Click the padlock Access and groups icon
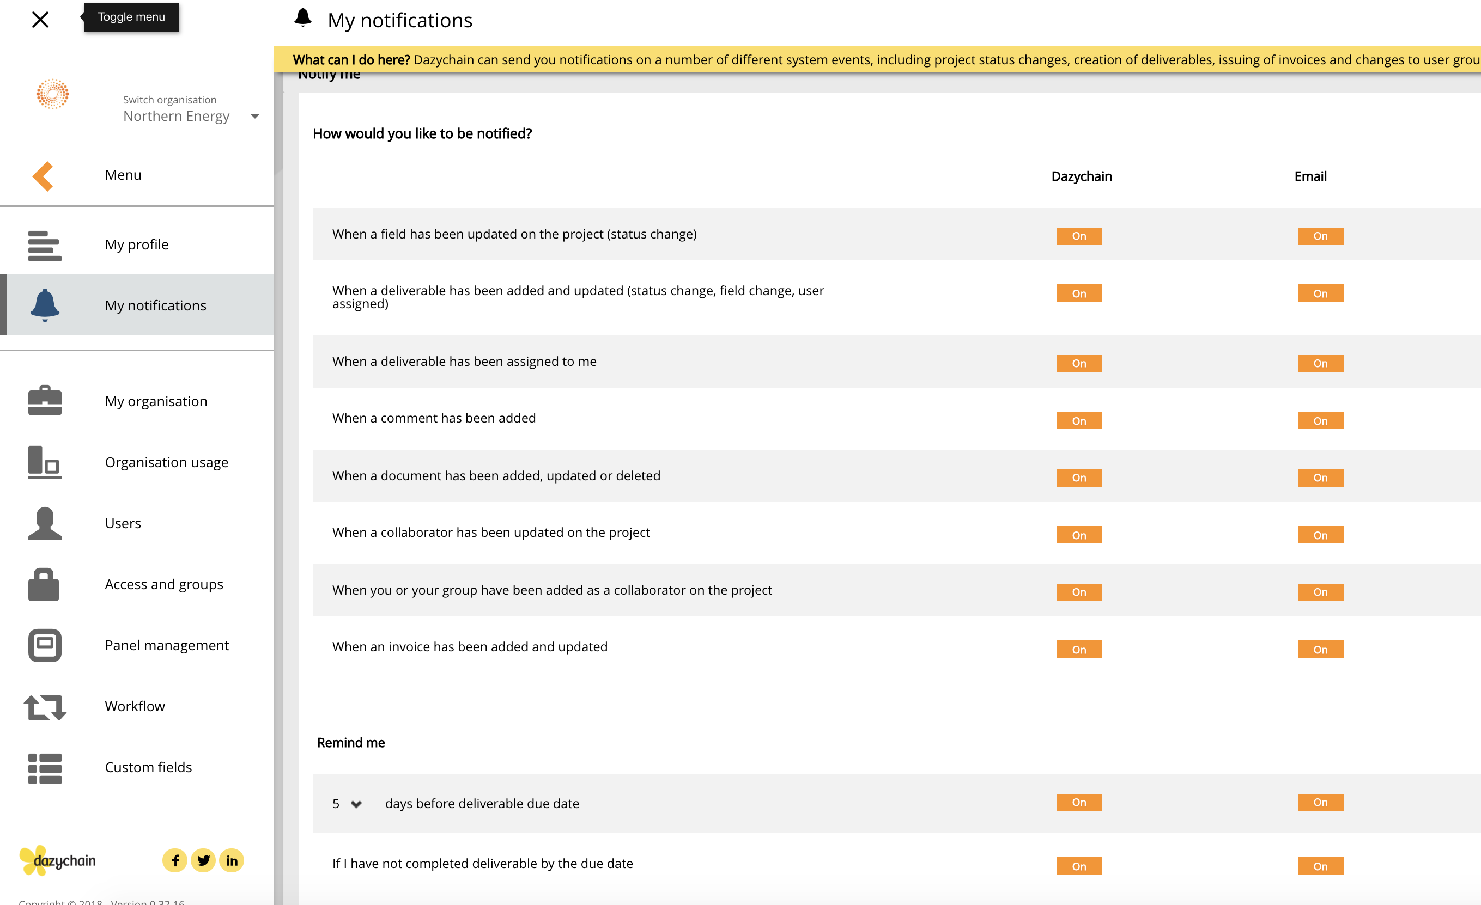 point(43,584)
